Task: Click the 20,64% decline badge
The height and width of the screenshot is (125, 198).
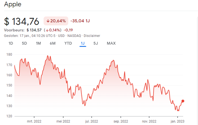Action: [x=56, y=21]
